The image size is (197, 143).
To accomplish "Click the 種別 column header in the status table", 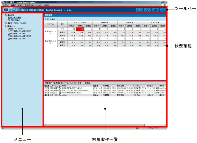I will [62, 24].
